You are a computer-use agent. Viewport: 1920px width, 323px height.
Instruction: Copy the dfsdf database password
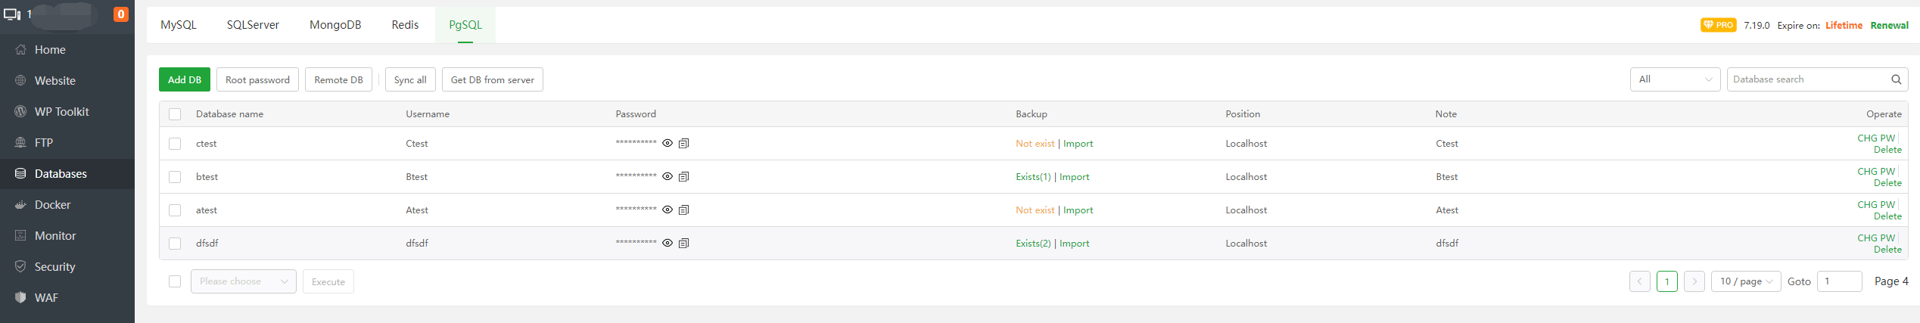tap(683, 244)
